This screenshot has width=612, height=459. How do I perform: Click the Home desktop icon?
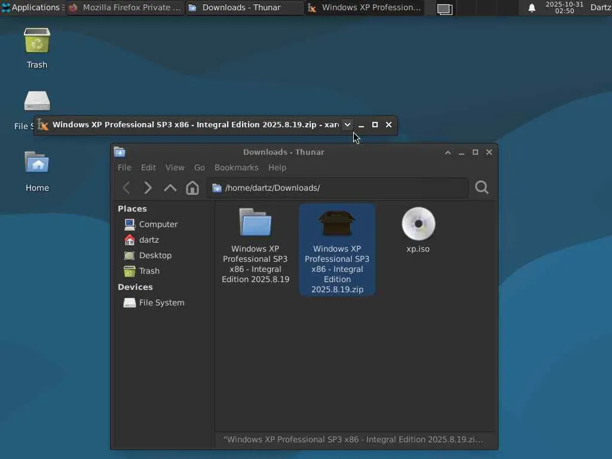[37, 171]
